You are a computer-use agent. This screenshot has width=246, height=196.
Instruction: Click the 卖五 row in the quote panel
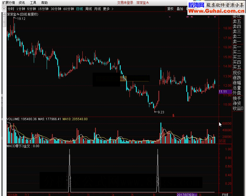click(x=237, y=21)
